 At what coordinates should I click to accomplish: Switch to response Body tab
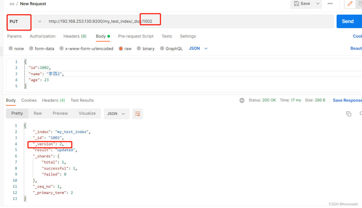[x=11, y=100]
